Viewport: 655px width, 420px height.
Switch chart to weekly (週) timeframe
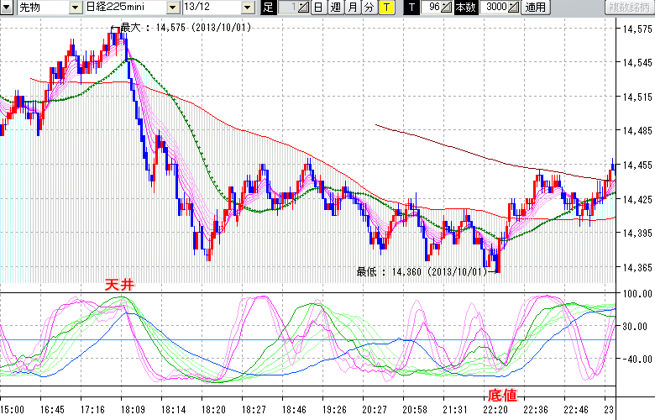click(x=335, y=8)
